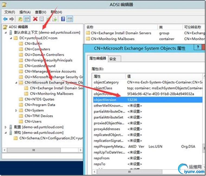The image size is (206, 176).
Task: Open the 操作(A) menu
Action: pyautogui.click(x=25, y=12)
